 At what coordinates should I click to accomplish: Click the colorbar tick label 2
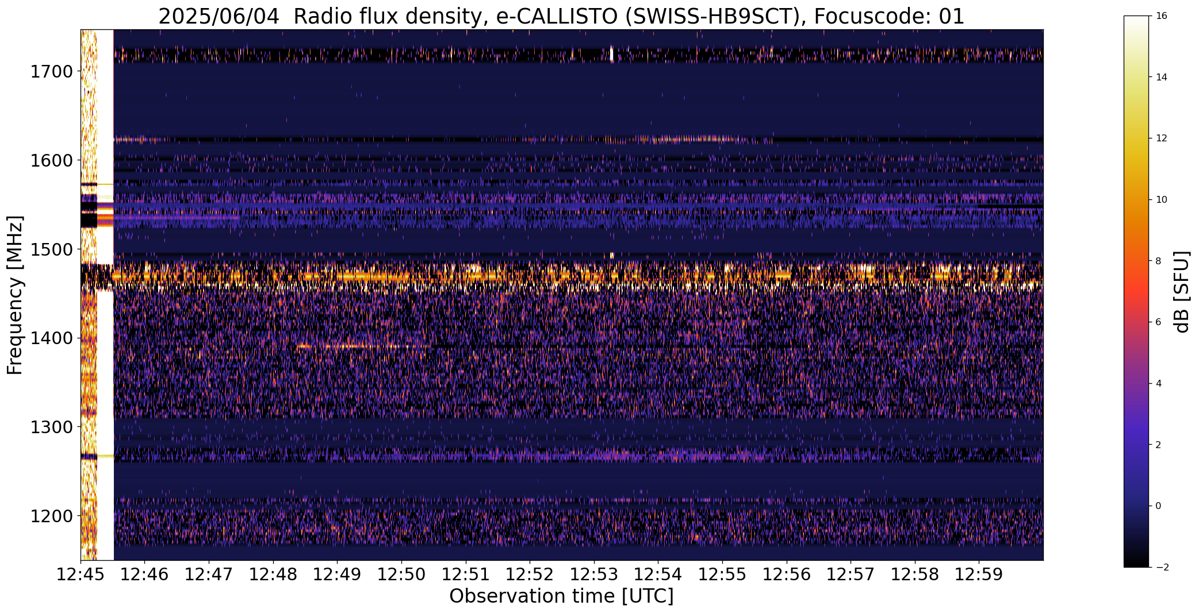click(1158, 445)
